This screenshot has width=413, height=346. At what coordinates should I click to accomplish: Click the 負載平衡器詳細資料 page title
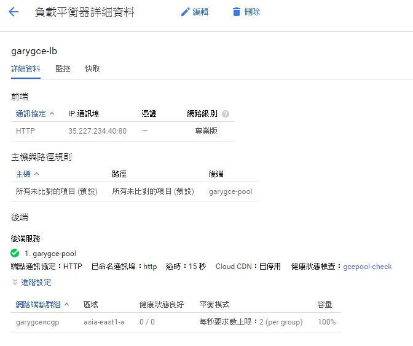[x=85, y=12]
